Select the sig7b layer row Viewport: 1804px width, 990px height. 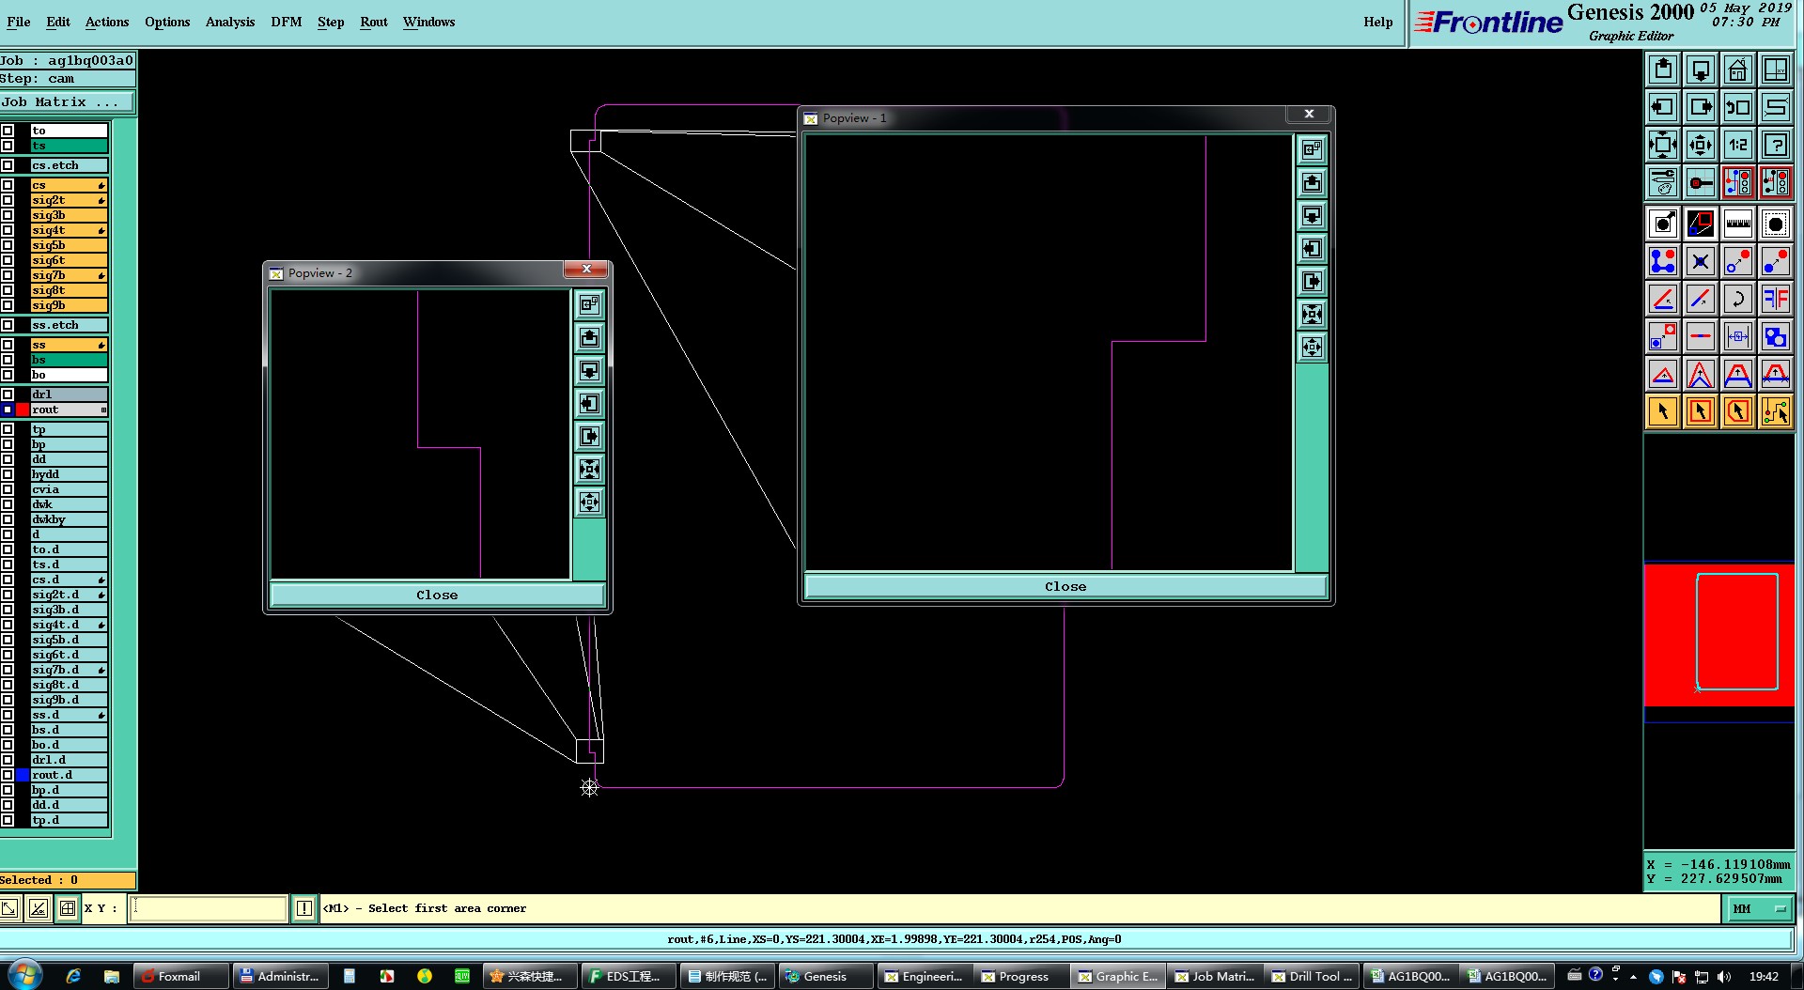pos(69,275)
